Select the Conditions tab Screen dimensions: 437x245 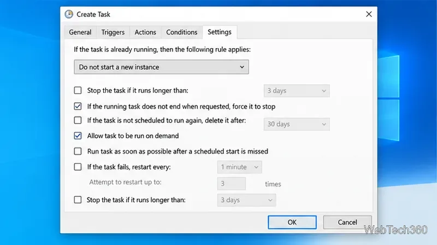182,32
